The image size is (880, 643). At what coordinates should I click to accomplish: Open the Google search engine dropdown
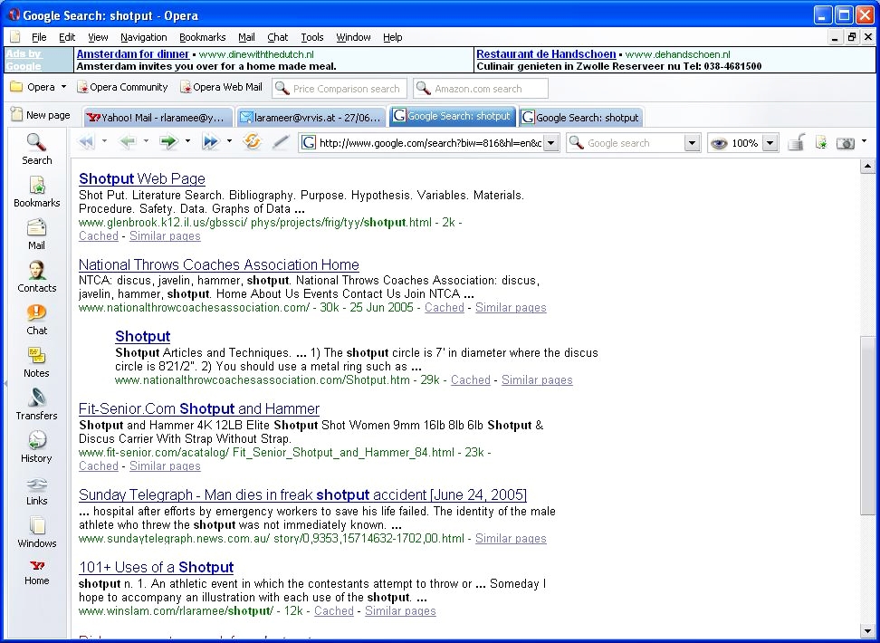(x=692, y=143)
